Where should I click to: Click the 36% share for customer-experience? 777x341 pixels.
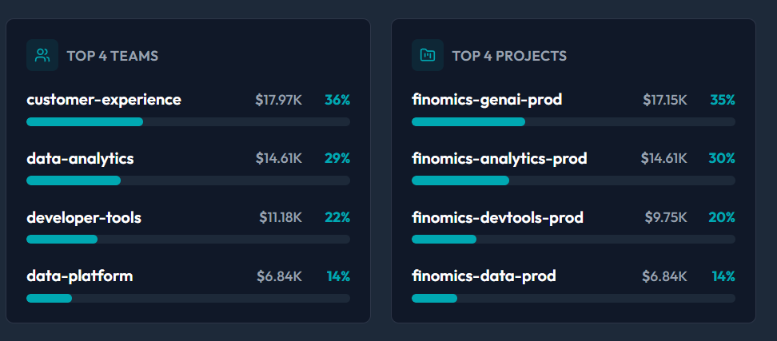tap(337, 100)
